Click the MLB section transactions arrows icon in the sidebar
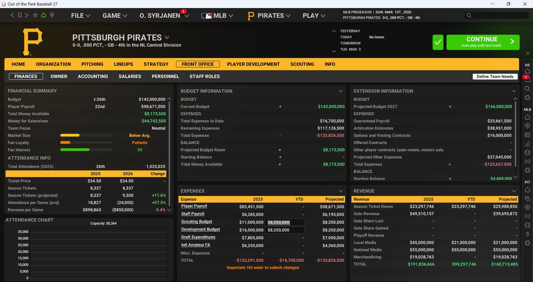The height and width of the screenshot is (282, 533). tap(527, 161)
